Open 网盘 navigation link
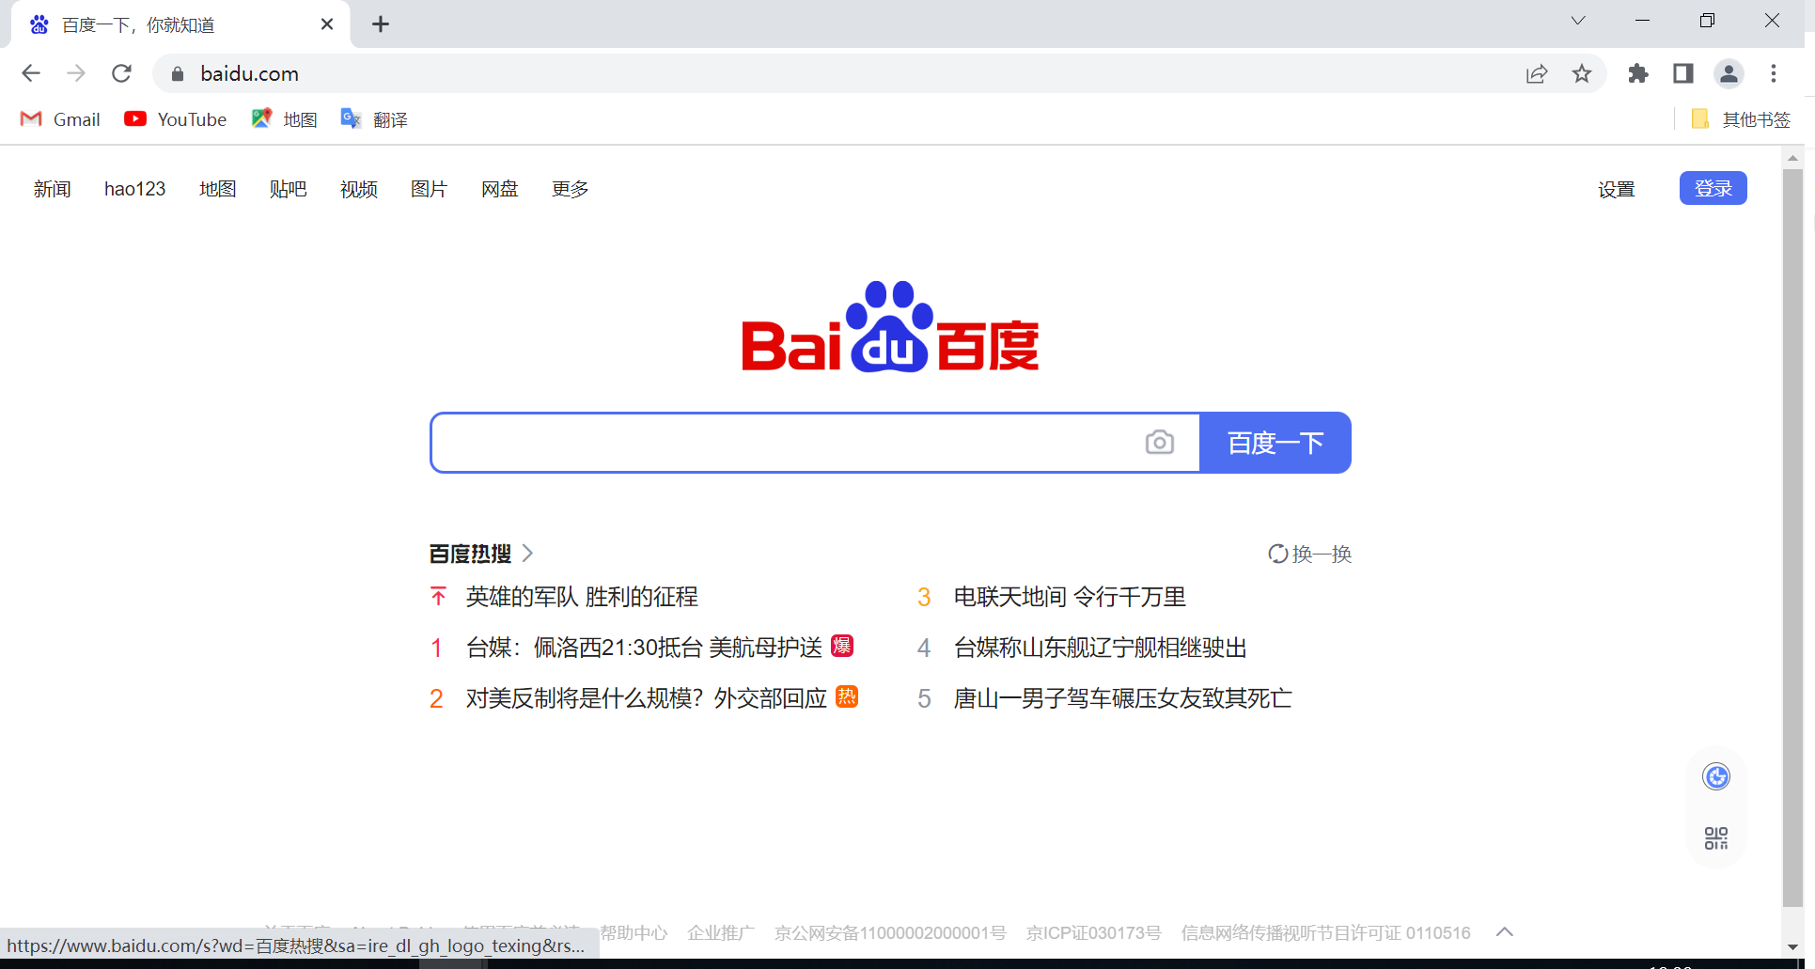Screen dimensions: 1815x969 (500, 189)
